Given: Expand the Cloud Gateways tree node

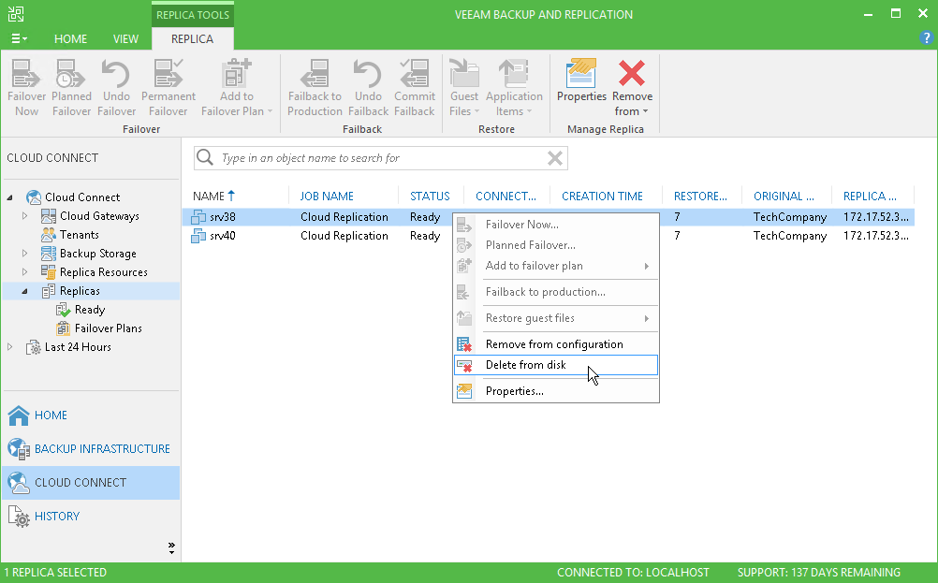Looking at the screenshot, I should pos(24,216).
